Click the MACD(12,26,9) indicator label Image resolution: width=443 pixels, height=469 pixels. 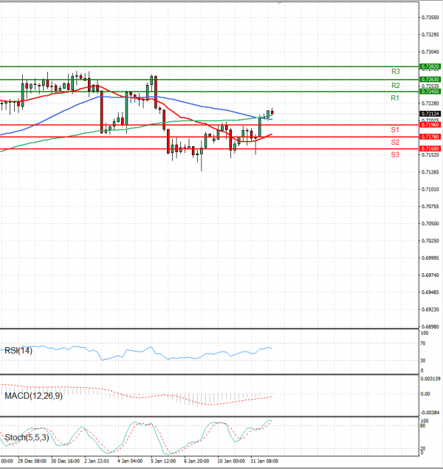[x=33, y=396]
